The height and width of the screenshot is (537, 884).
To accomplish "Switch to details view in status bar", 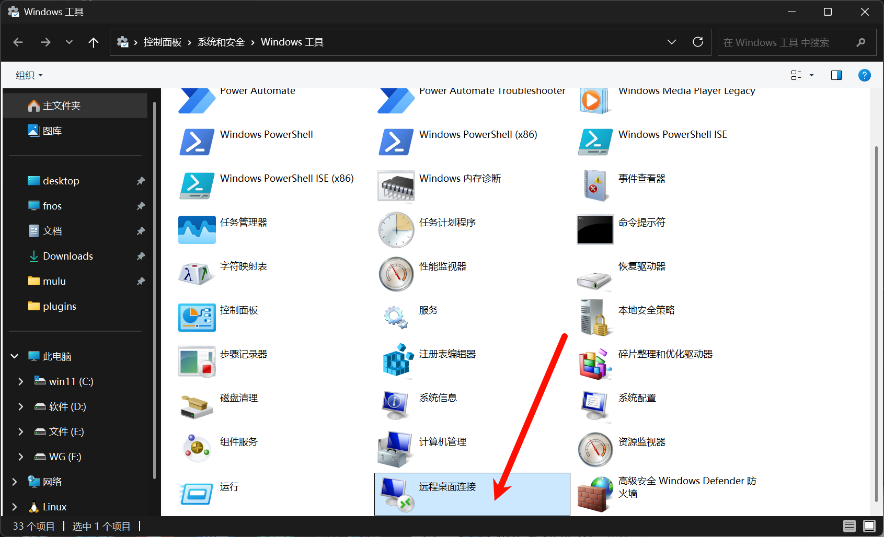I will tap(849, 526).
